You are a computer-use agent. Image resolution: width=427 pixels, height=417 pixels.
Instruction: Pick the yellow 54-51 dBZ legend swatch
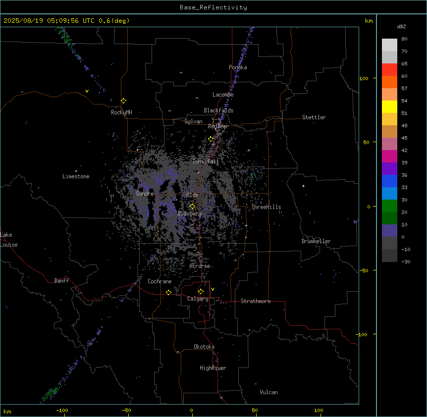click(x=389, y=106)
